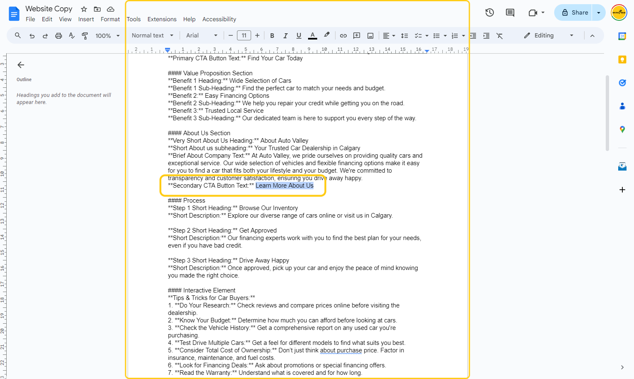
Task: Toggle bold formatting
Action: [x=272, y=36]
